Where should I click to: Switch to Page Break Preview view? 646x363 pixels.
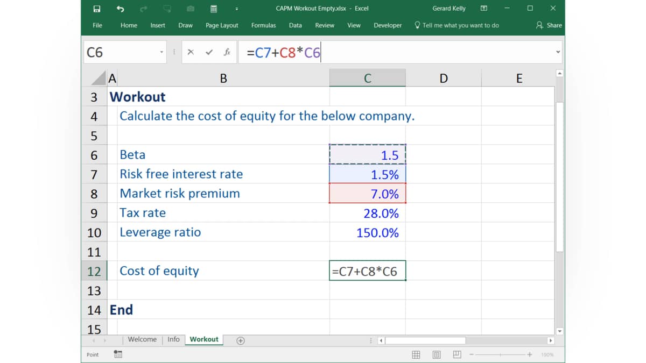click(x=457, y=354)
